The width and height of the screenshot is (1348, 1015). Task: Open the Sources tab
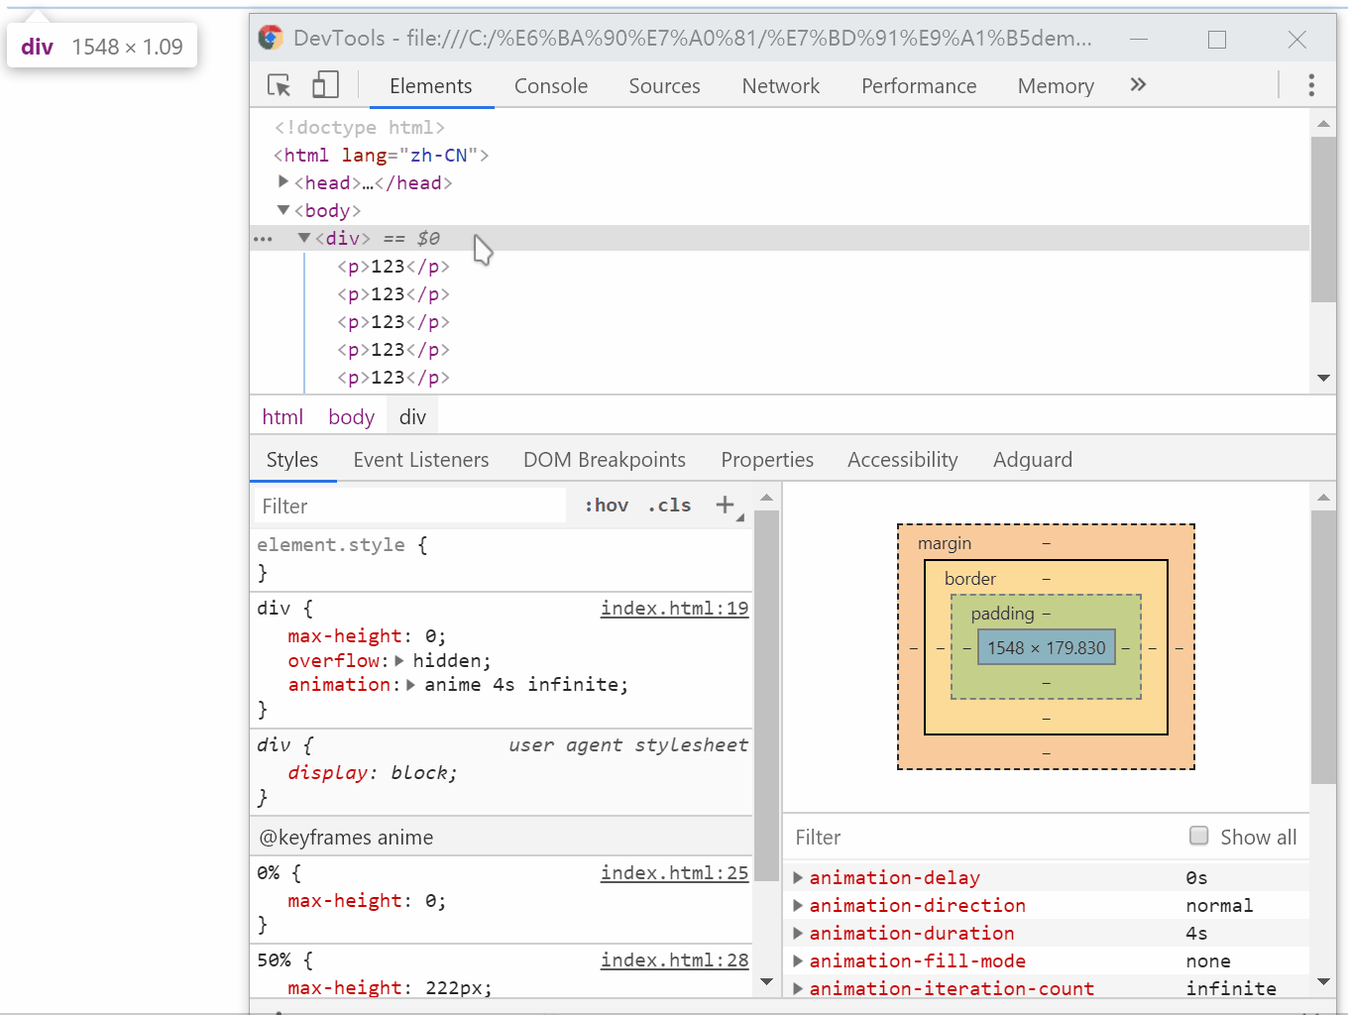[664, 86]
